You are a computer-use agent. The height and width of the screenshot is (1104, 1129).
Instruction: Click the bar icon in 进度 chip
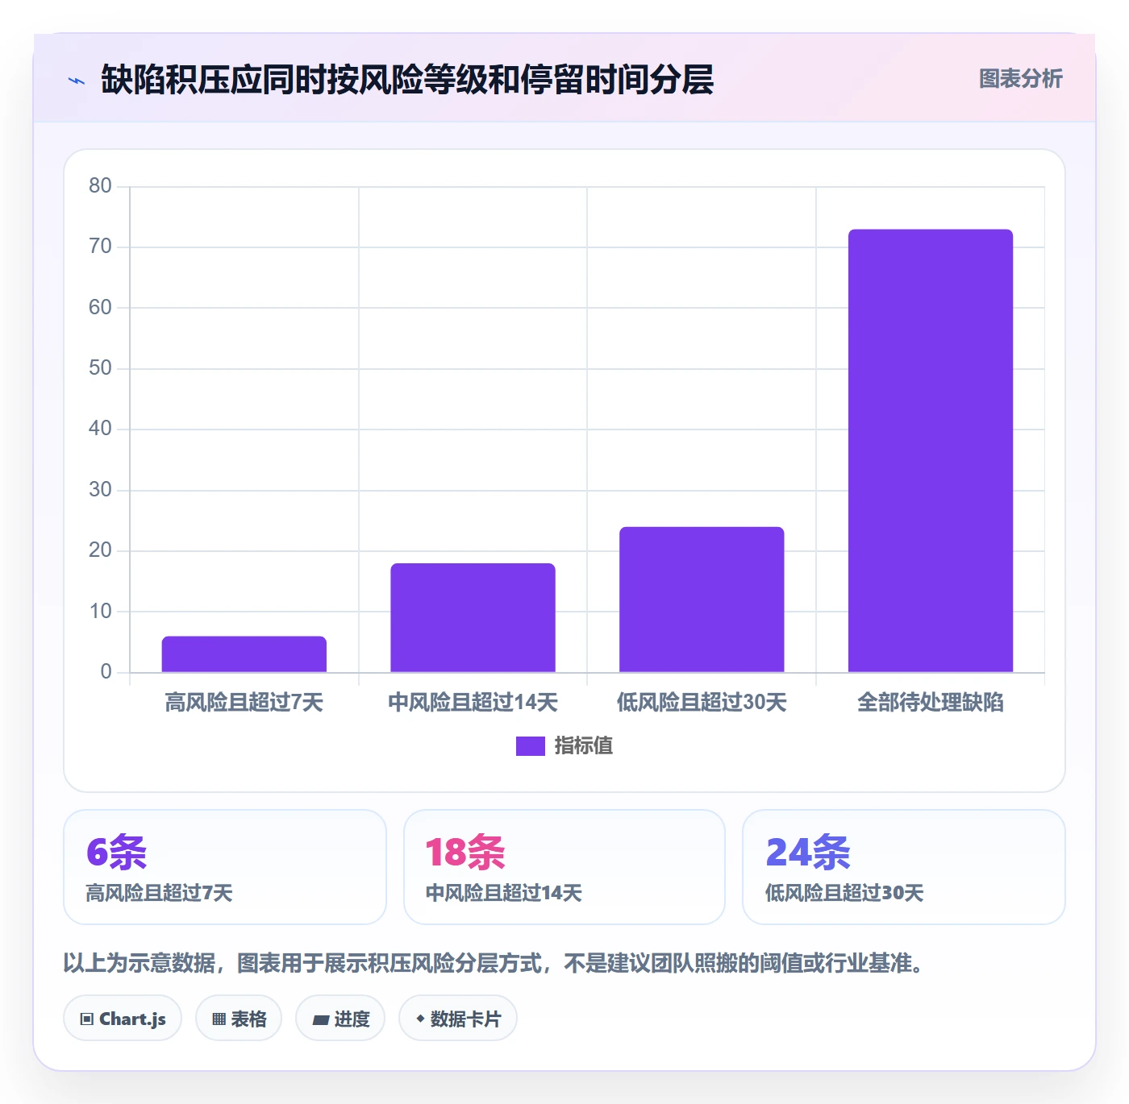tap(320, 1020)
